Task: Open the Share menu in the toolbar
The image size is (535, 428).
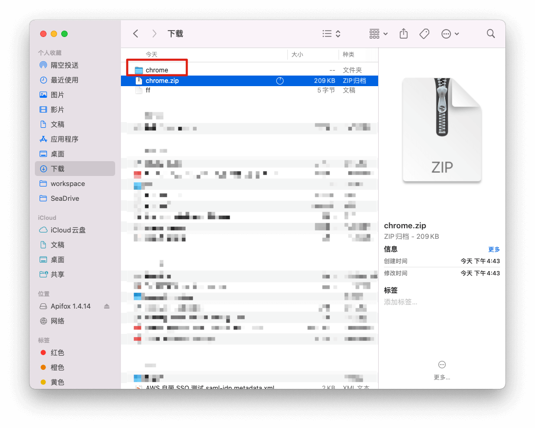Action: coord(403,33)
